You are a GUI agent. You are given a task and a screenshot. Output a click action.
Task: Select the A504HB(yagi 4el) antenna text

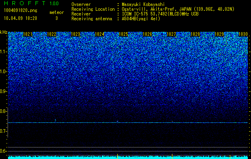point(141,19)
